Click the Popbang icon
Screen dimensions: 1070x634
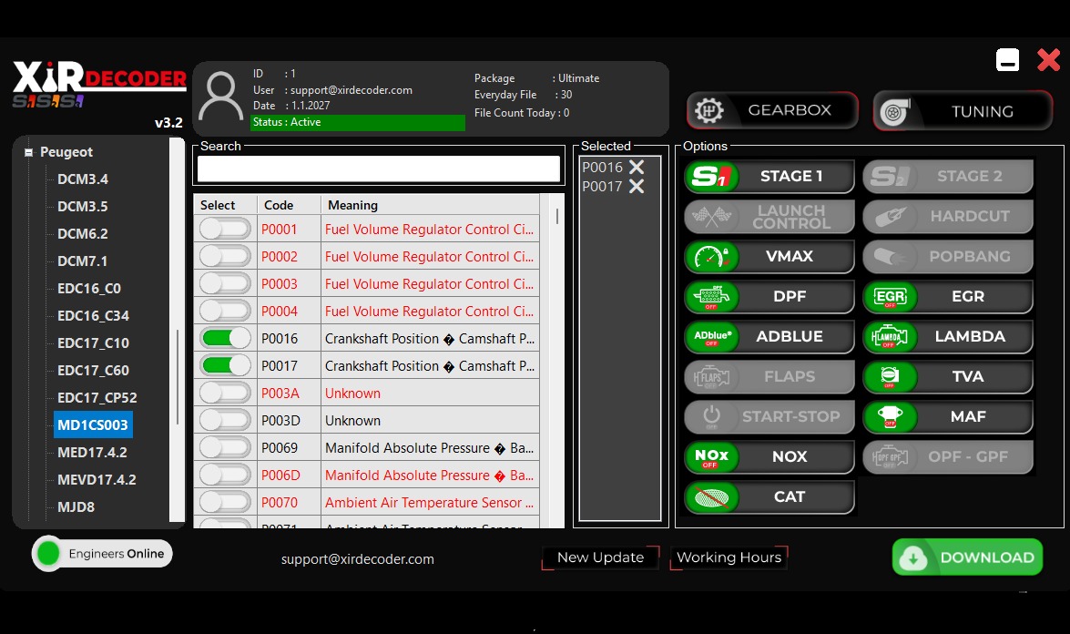(x=890, y=257)
